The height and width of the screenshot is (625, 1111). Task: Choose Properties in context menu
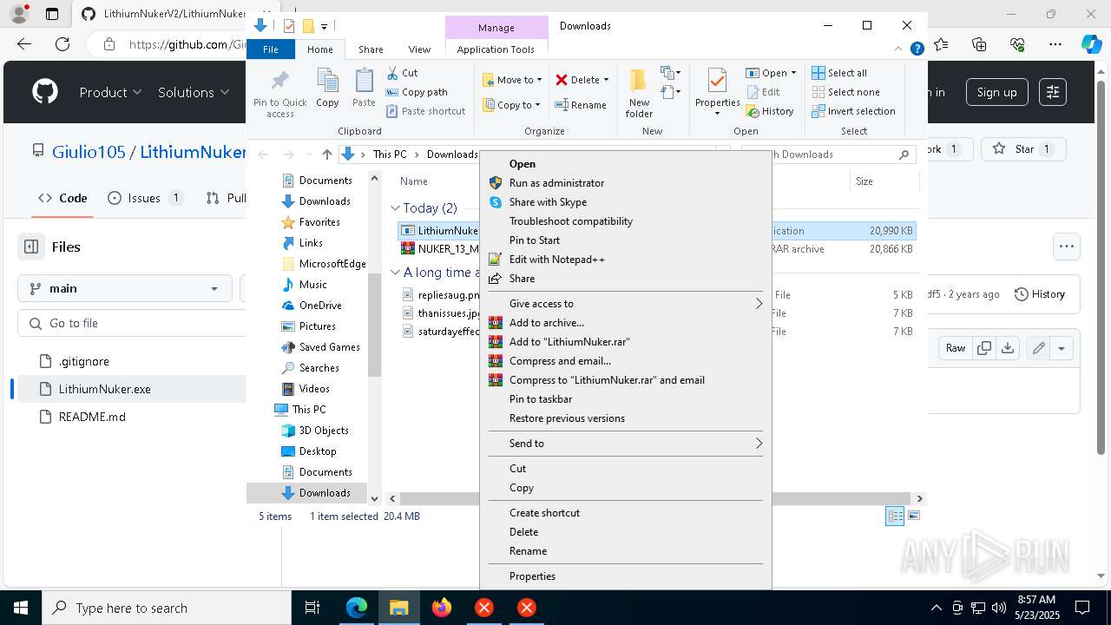coord(625,576)
